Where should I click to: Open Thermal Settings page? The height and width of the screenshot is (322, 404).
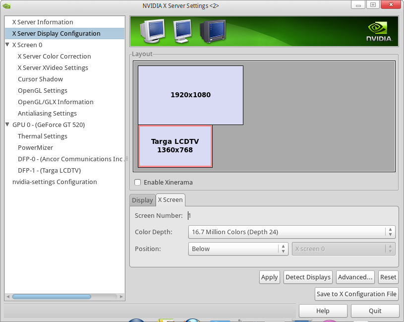click(43, 136)
